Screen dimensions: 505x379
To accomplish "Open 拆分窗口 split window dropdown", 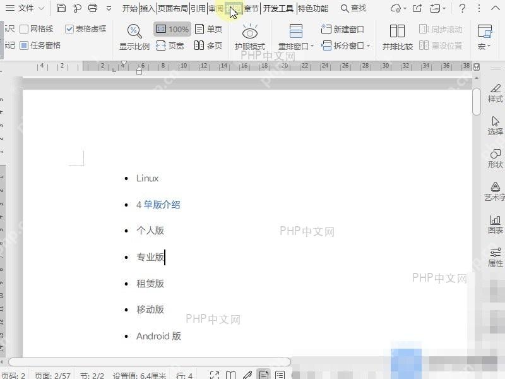I will click(345, 45).
